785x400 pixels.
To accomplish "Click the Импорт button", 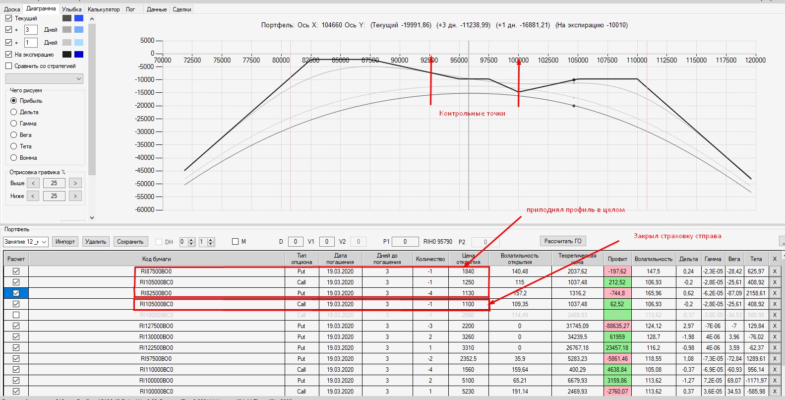I will point(65,242).
